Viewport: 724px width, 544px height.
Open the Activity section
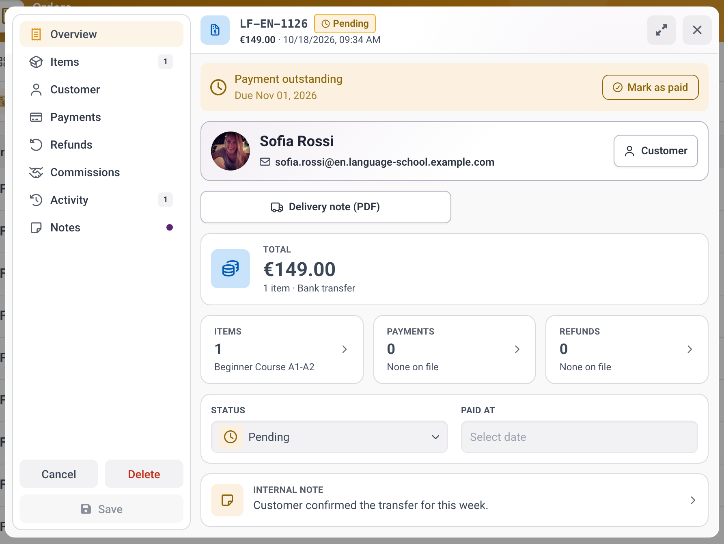click(x=101, y=200)
